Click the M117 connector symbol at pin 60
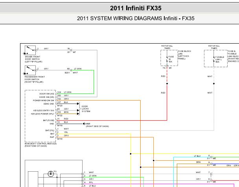Viewport: 239px width, 187px height. (71, 70)
